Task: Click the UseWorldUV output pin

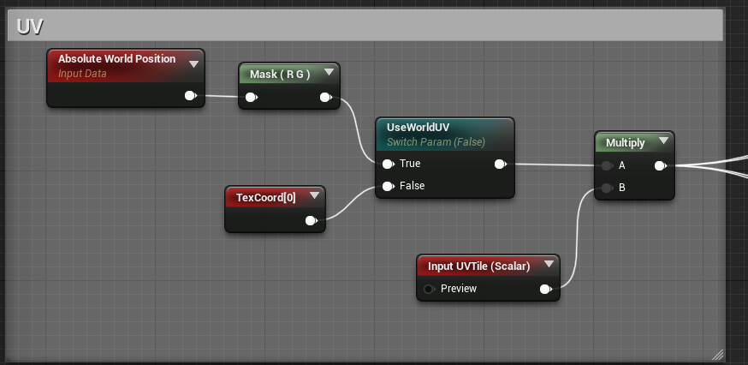Action: 500,164
